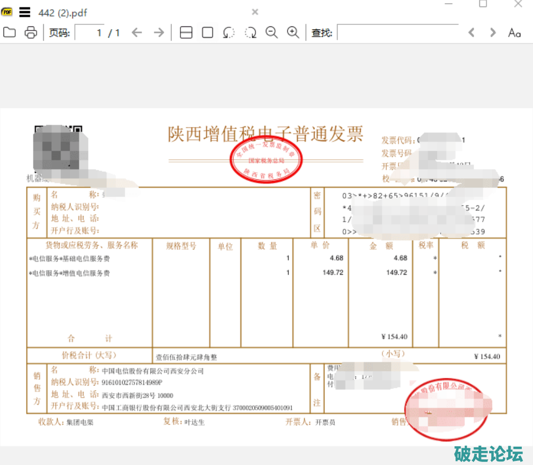Open a file with the folder icon
Viewport: 533px width, 465px height.
click(x=9, y=33)
